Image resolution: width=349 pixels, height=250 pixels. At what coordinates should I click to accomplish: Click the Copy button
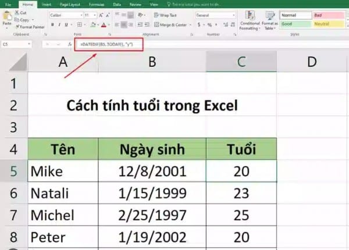(22, 20)
